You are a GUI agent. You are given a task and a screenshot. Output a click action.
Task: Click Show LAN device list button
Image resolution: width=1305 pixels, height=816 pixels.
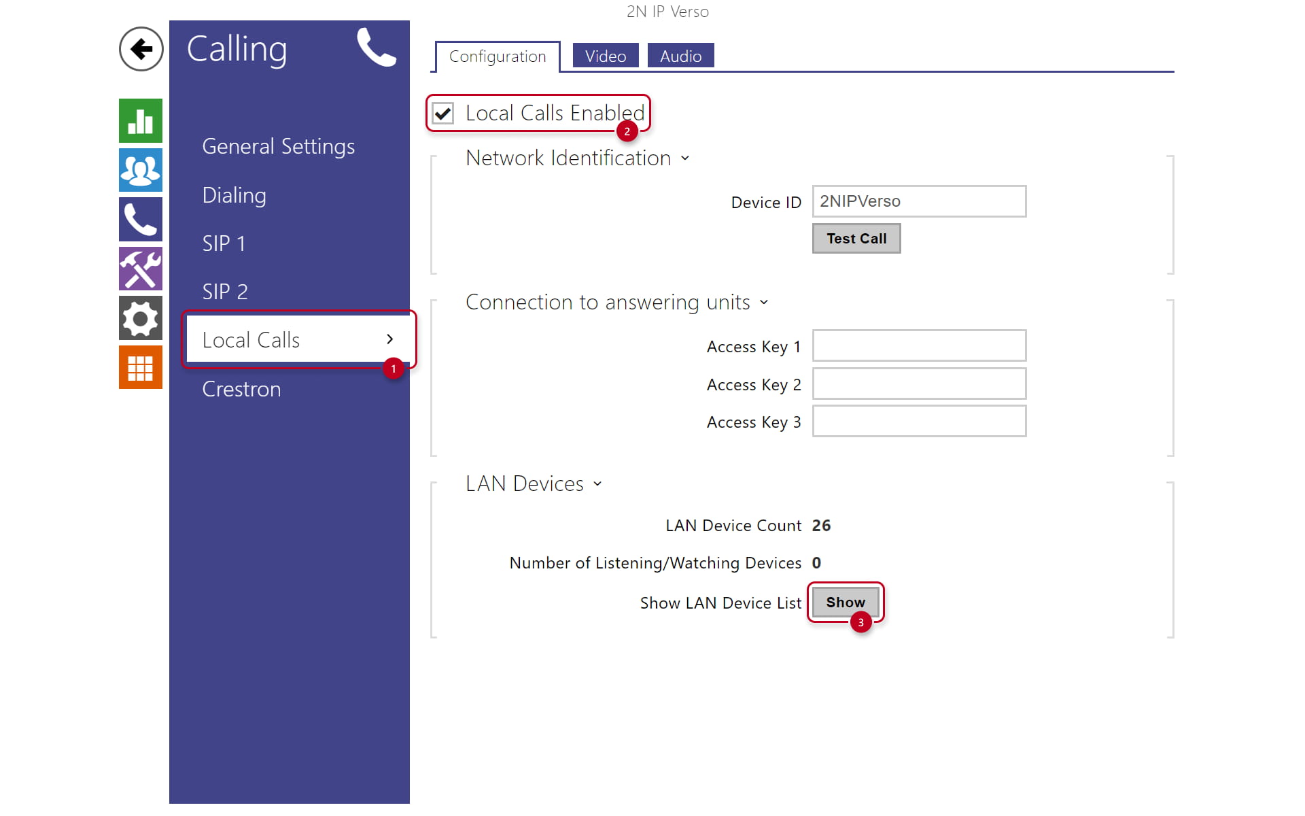(846, 602)
